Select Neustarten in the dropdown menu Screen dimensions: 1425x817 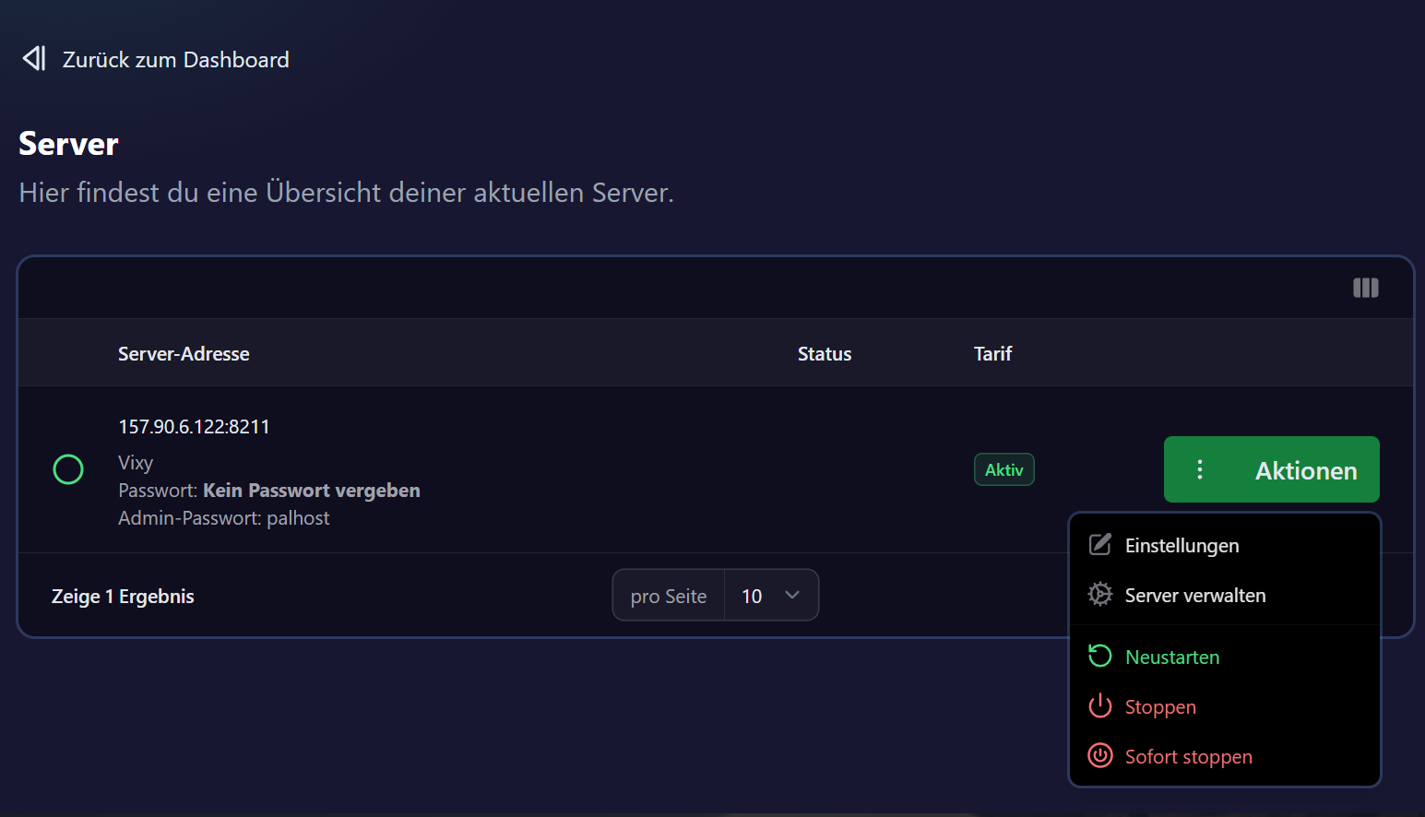(1224, 657)
